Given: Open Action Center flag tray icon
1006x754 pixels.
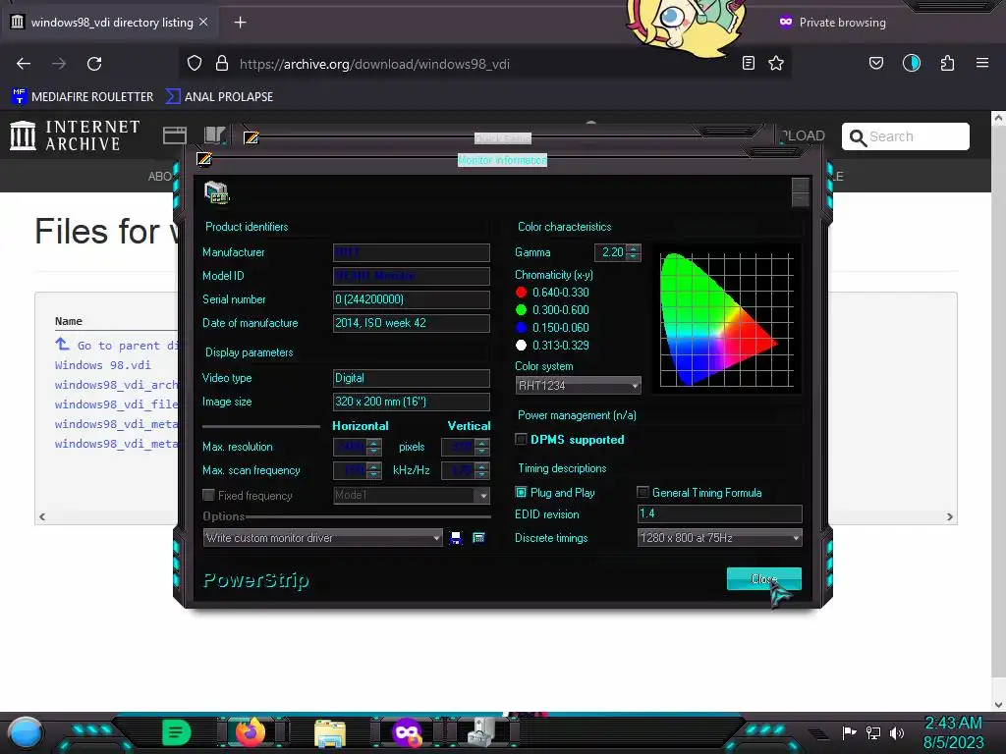Looking at the screenshot, I should (850, 732).
